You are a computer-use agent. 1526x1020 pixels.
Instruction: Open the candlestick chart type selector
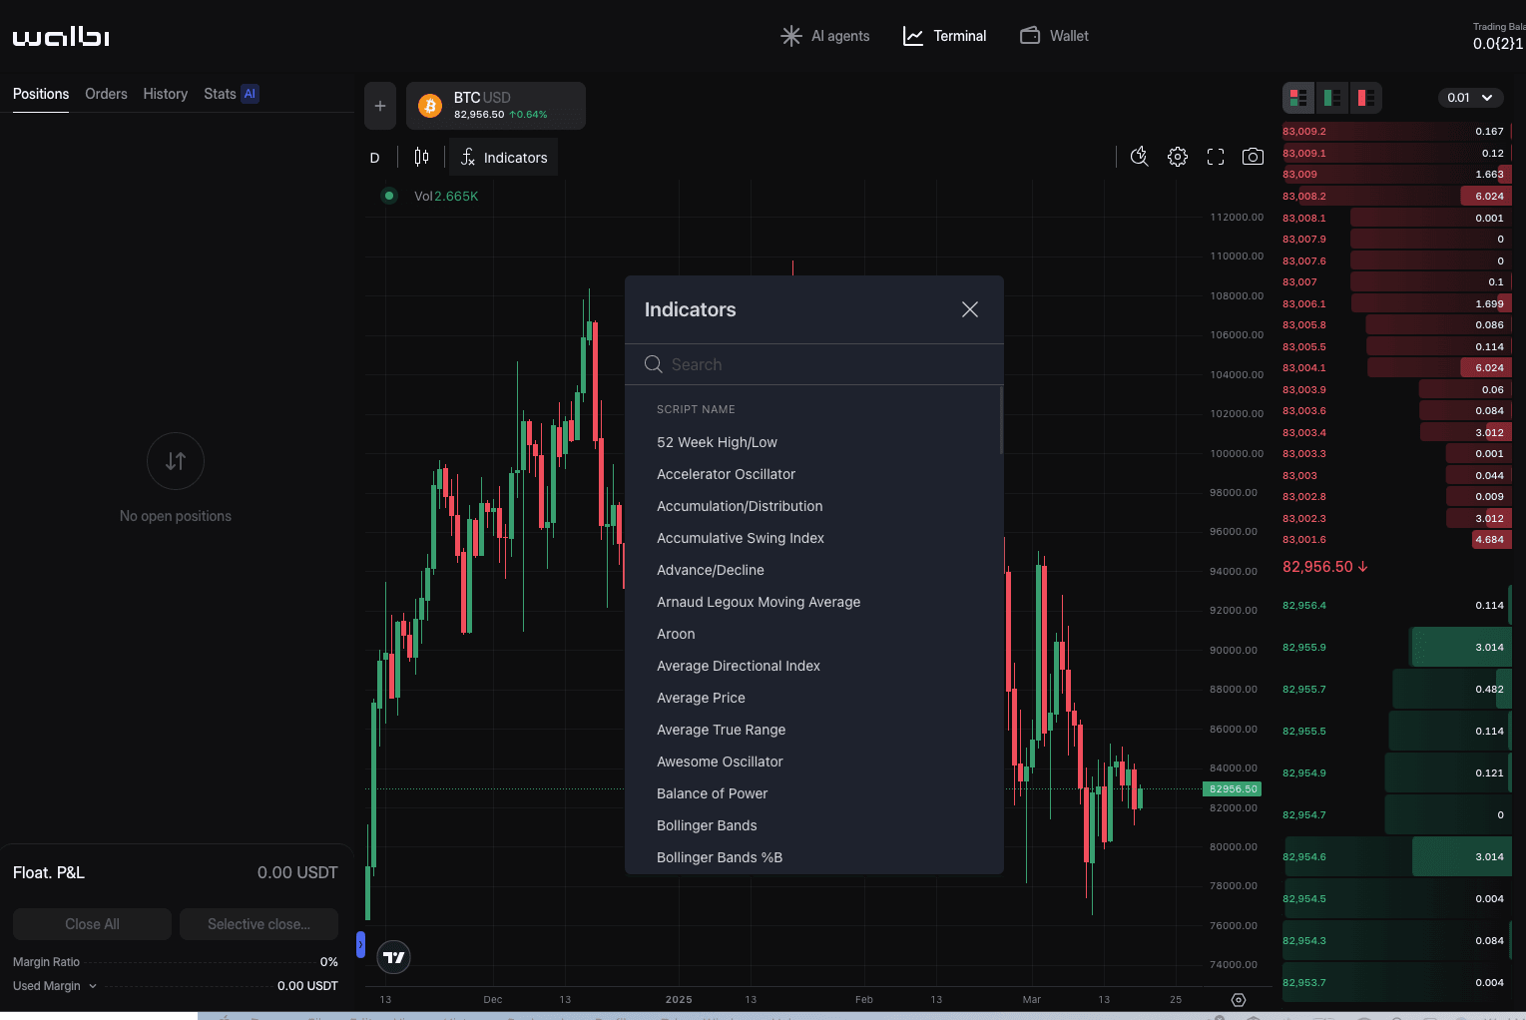[x=421, y=157]
